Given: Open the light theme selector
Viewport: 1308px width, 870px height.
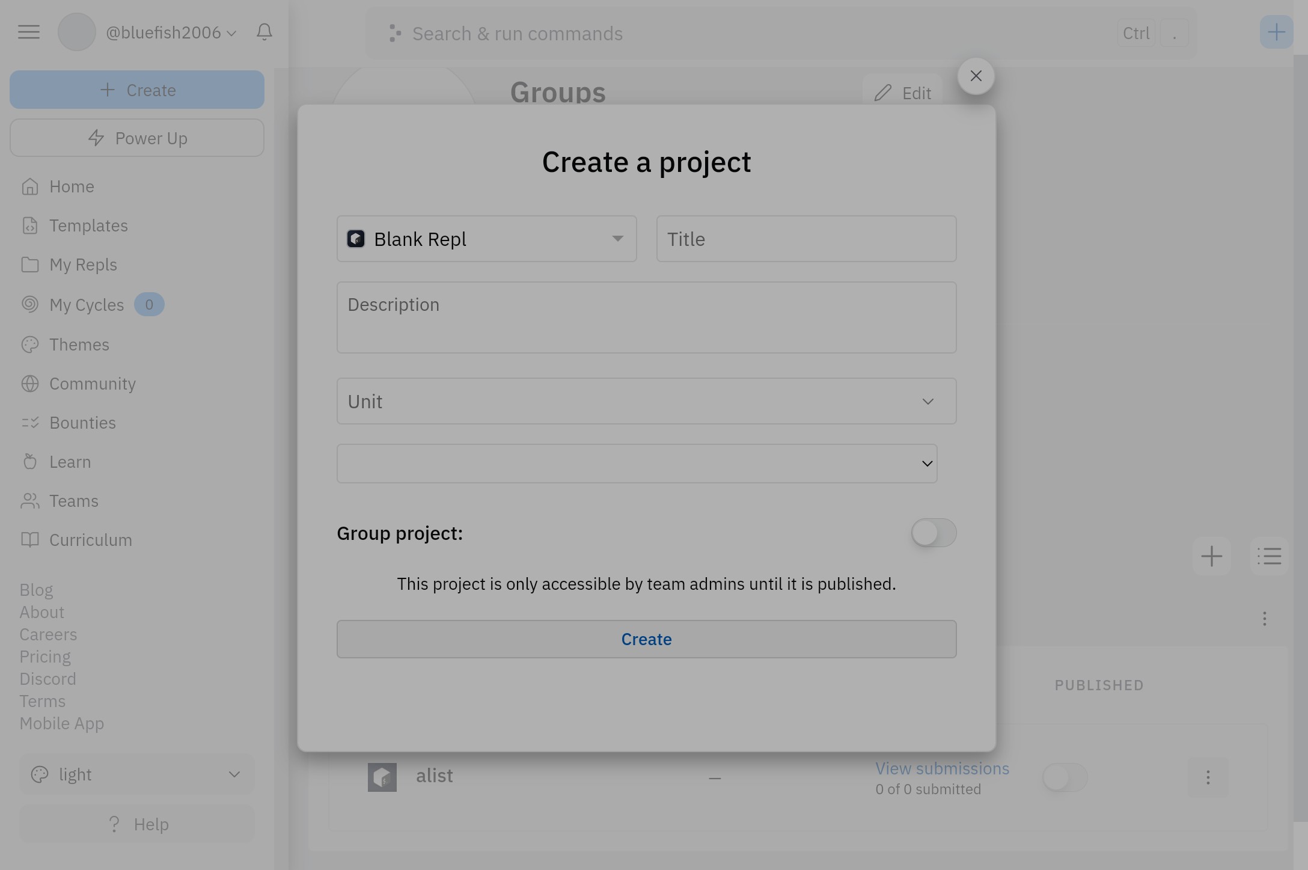Looking at the screenshot, I should coord(137,774).
